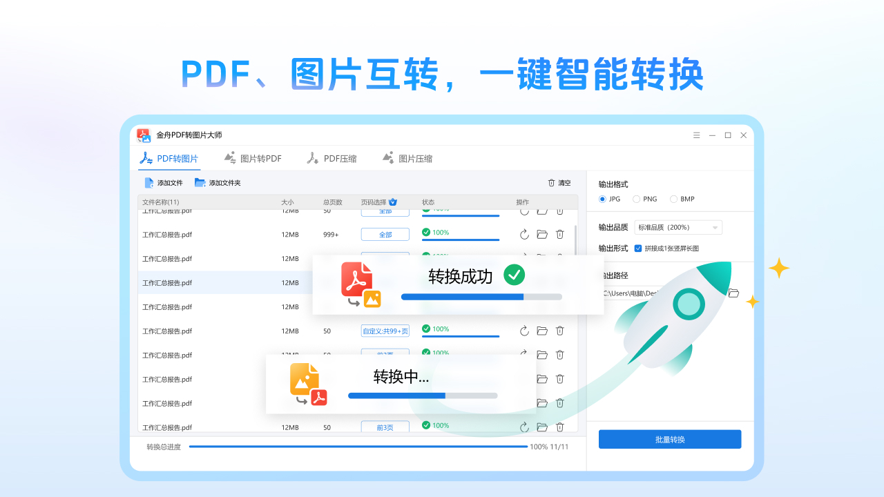Click 全部 page range selector
884x497 pixels.
385,234
